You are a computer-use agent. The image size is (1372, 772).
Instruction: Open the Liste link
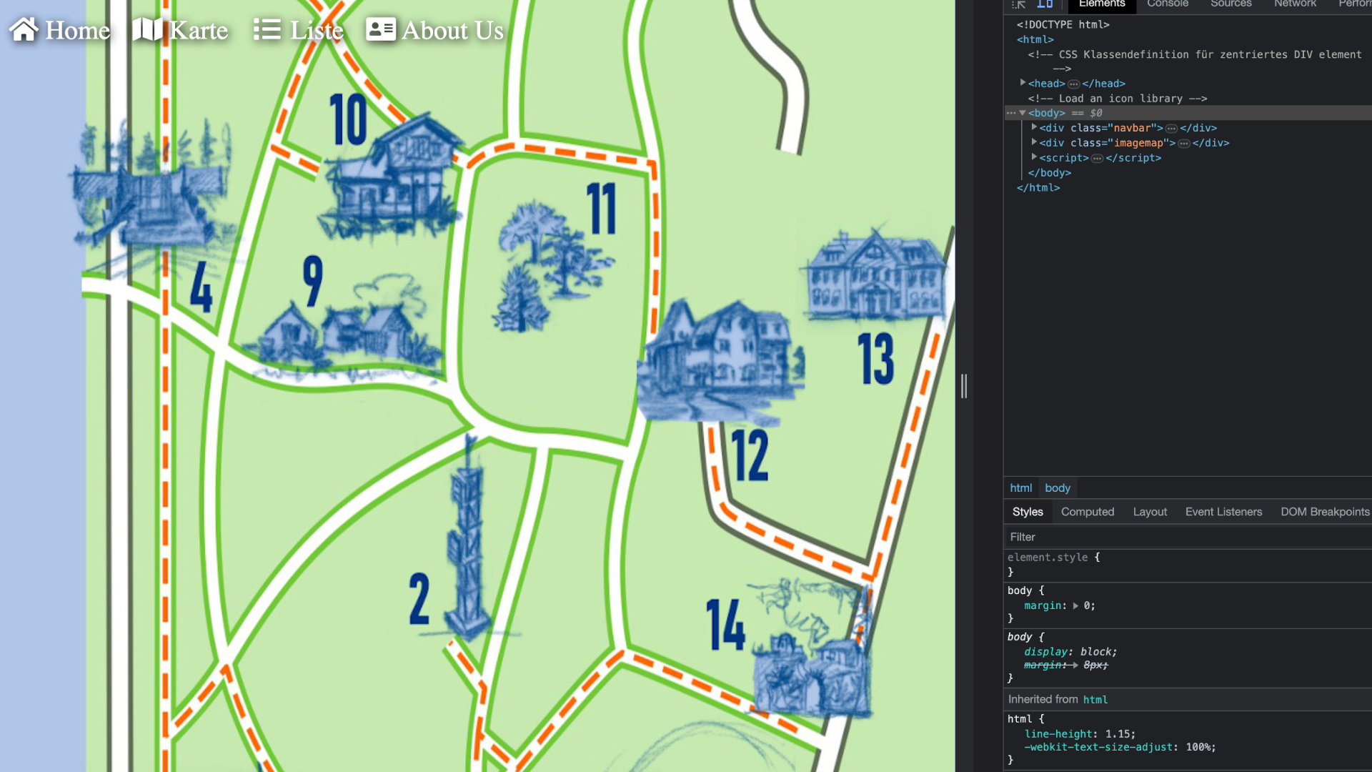click(x=299, y=30)
